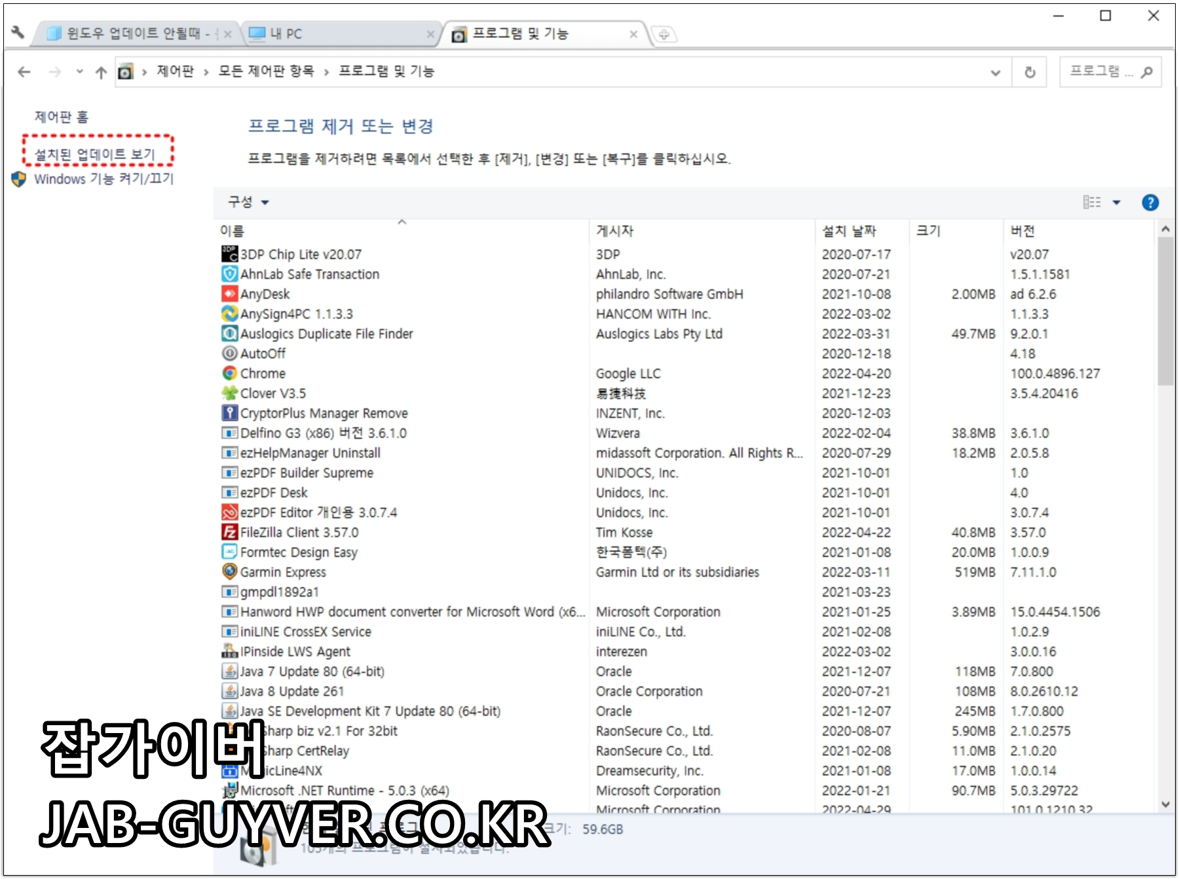Select the CryptorPlus Manager Remove icon
The image size is (1179, 879).
pyautogui.click(x=229, y=413)
